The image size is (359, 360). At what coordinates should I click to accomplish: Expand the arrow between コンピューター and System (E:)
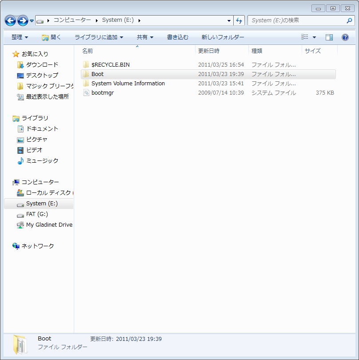click(x=96, y=20)
